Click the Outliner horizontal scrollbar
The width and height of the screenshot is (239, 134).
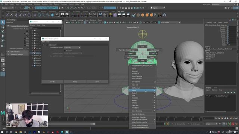pyautogui.click(x=44, y=93)
